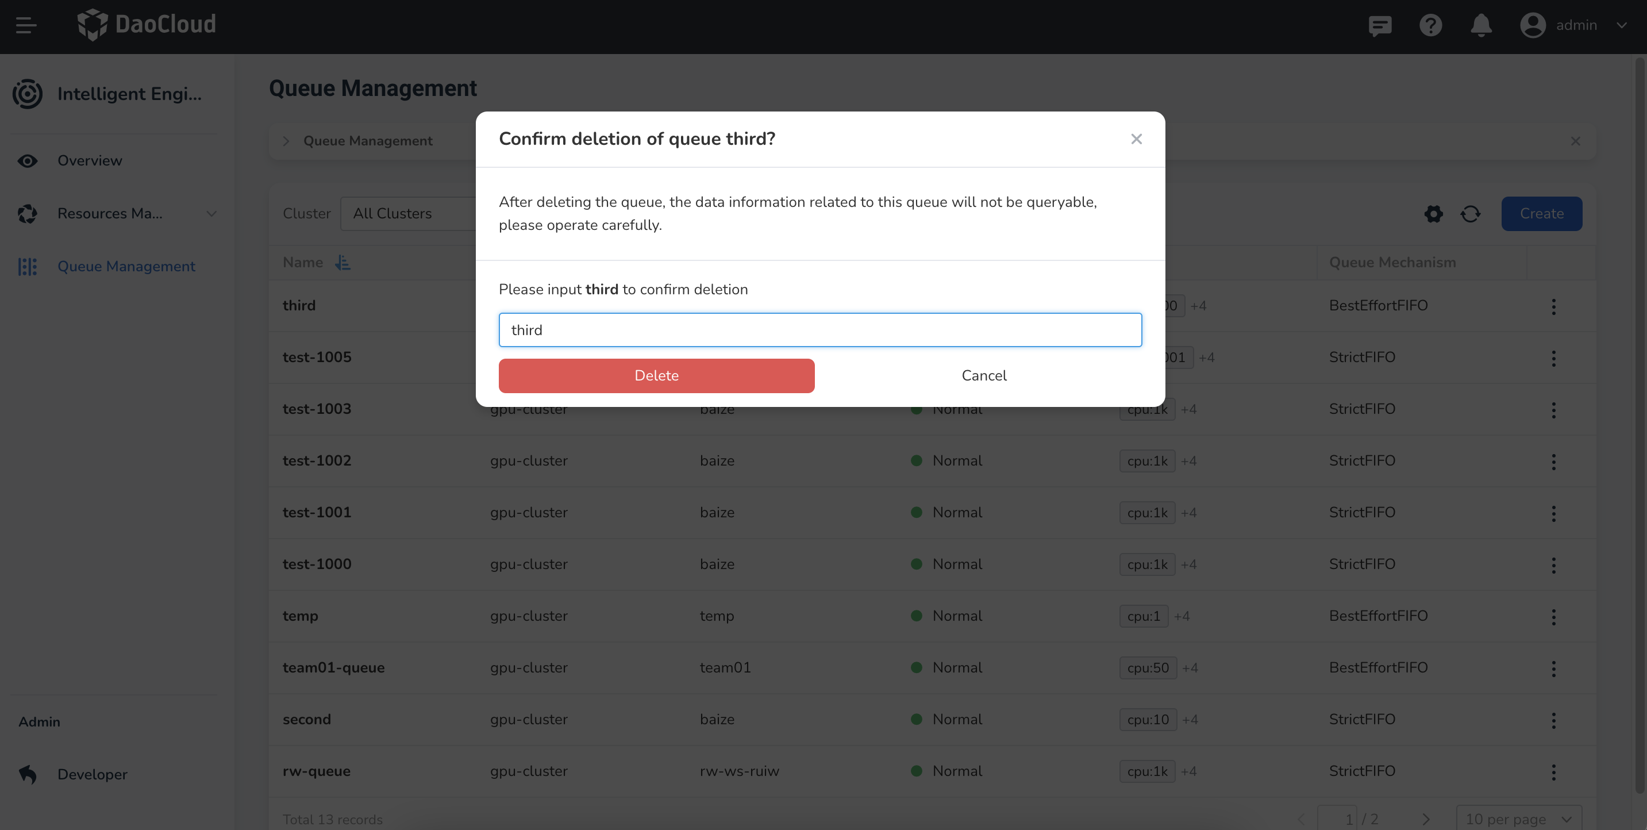Viewport: 1647px width, 830px height.
Task: Click the three-dot menu for rw-queue
Action: [x=1553, y=771]
